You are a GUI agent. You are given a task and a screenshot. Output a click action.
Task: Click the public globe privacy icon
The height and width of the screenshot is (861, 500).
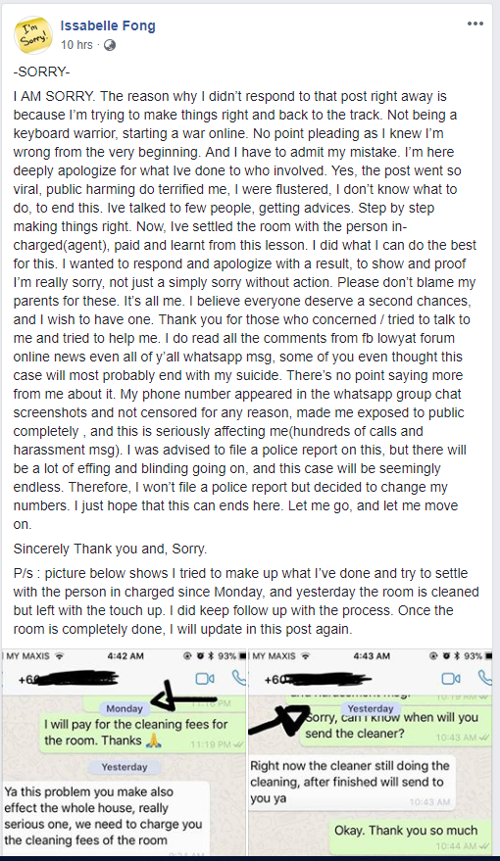tap(110, 45)
